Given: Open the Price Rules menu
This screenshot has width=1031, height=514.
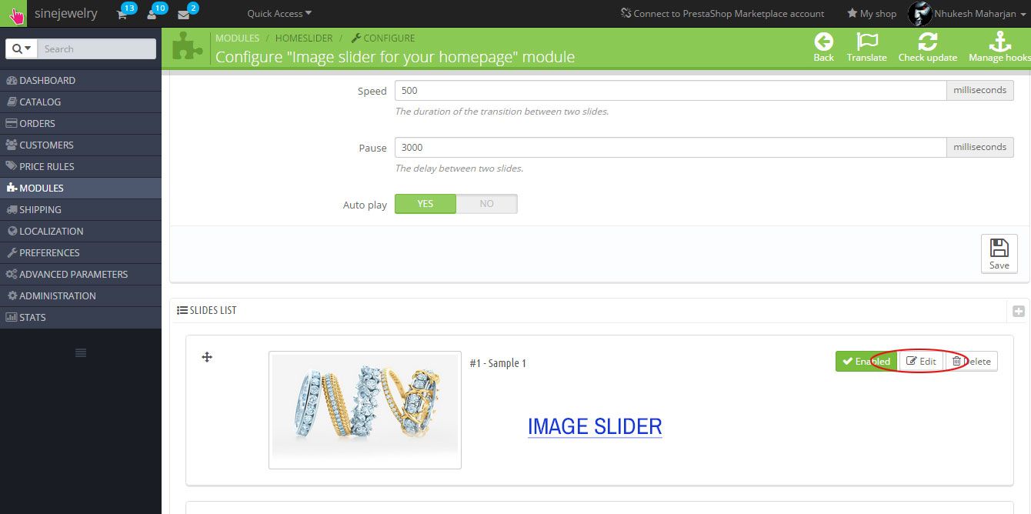Looking at the screenshot, I should (x=81, y=166).
